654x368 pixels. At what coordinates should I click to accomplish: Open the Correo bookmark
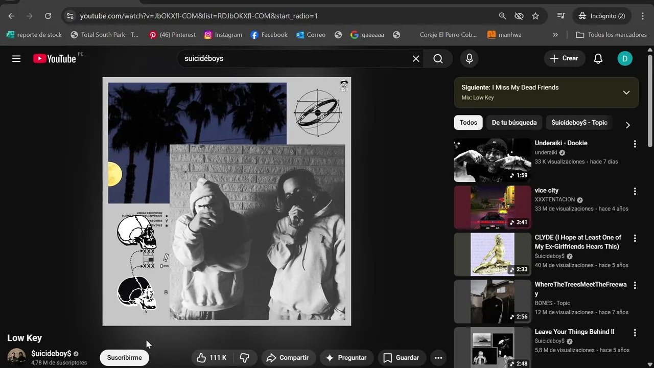(310, 35)
